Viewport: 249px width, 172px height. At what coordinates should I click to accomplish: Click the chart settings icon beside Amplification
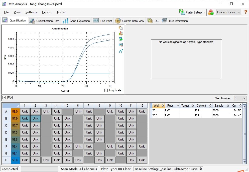pos(120,33)
